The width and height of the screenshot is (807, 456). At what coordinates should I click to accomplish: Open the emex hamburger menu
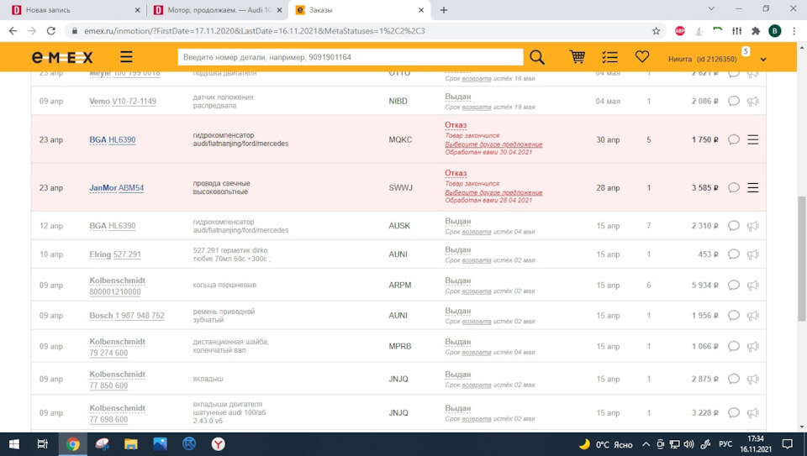pyautogui.click(x=126, y=56)
